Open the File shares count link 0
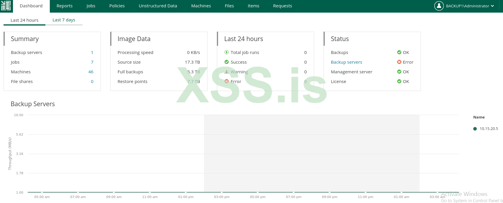 coord(92,82)
